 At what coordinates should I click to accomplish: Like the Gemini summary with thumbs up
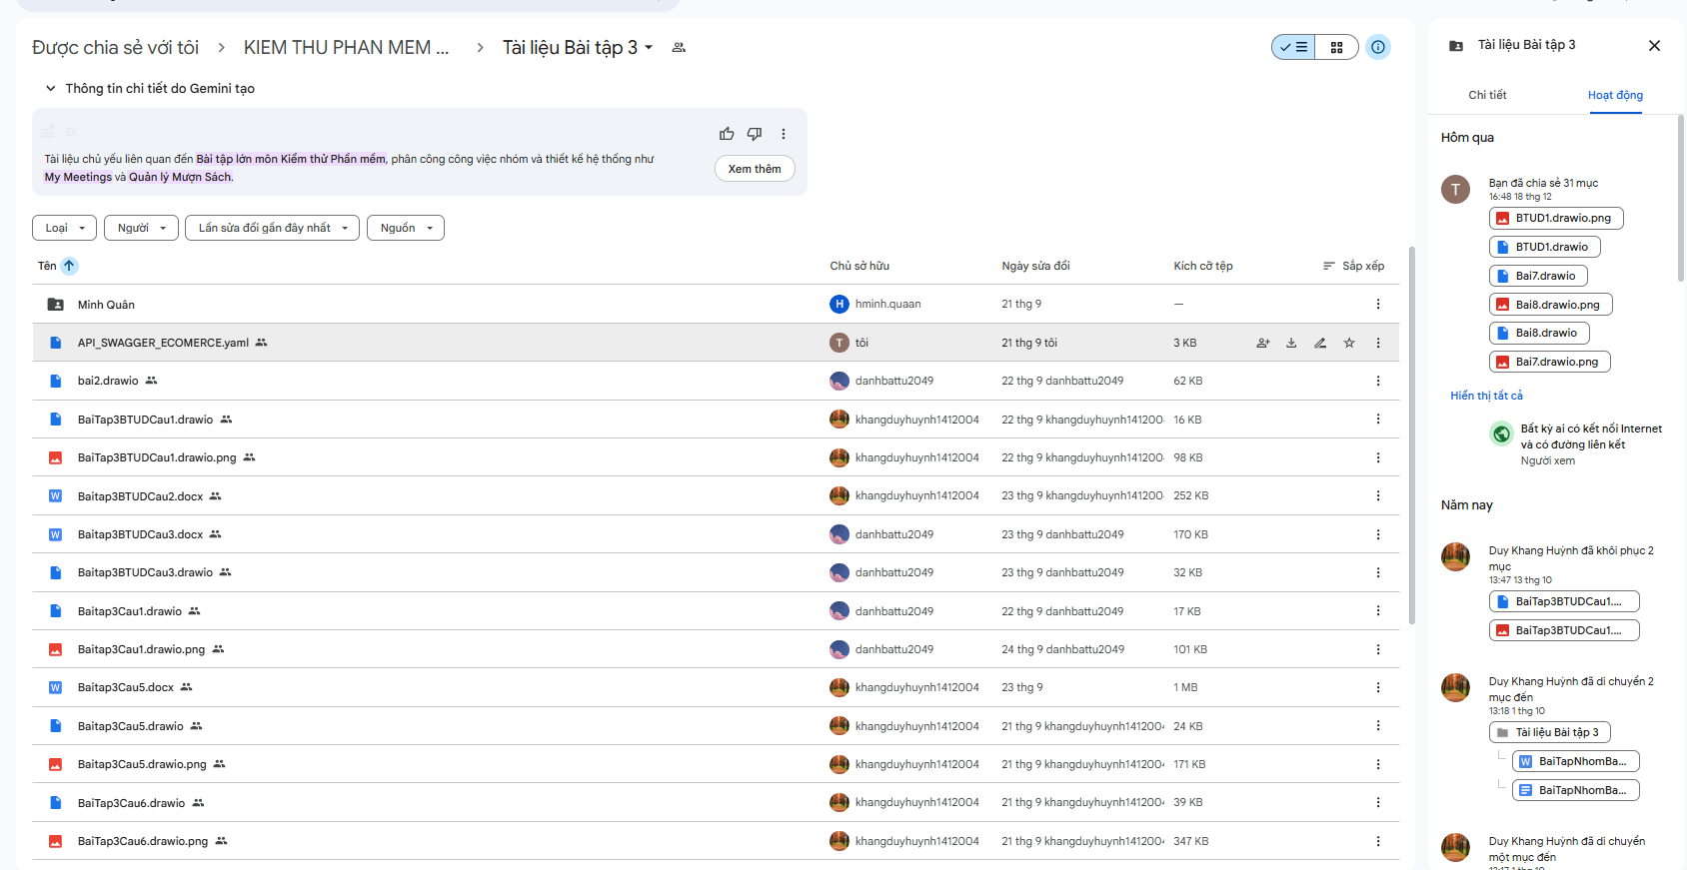coord(727,134)
